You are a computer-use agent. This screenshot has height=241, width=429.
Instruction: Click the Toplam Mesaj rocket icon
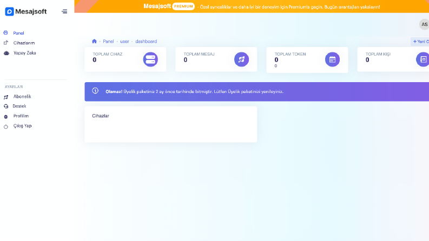pyautogui.click(x=242, y=59)
